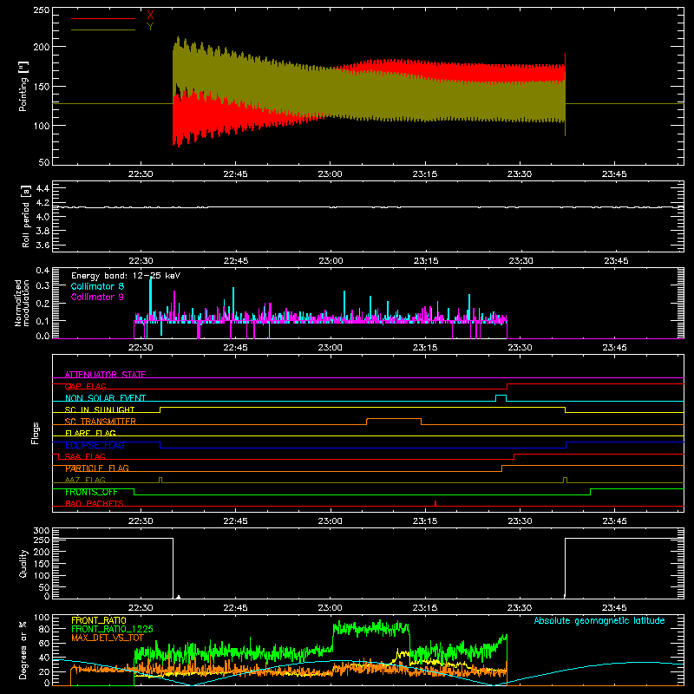Screen dimensions: 694x694
Task: Click the BAD_PACKETS label
Action: coord(95,503)
